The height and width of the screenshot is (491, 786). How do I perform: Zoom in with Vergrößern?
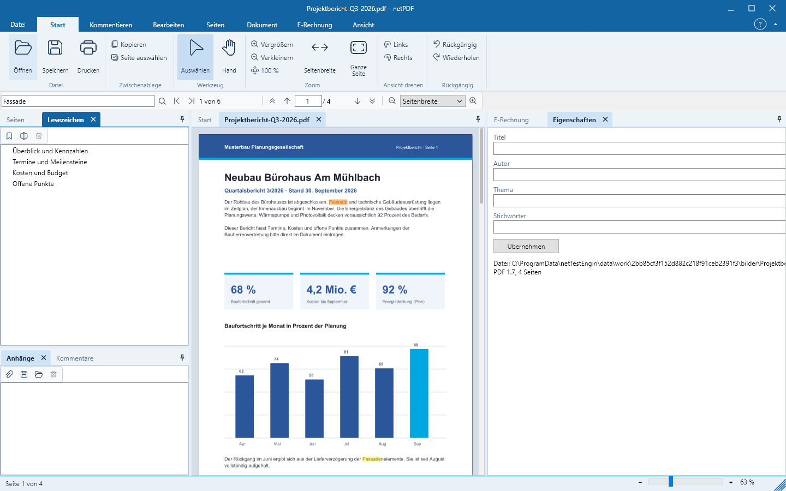point(272,45)
